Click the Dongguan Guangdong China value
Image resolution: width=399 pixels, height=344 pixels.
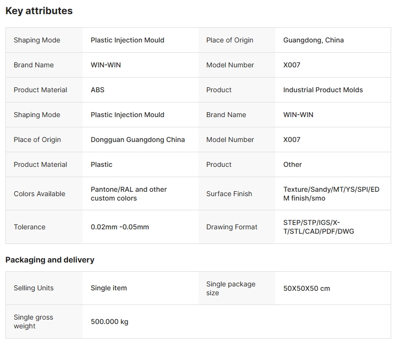(138, 140)
